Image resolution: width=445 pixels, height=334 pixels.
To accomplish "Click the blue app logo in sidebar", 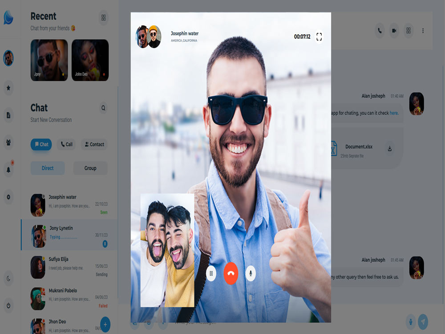I will 8,18.
